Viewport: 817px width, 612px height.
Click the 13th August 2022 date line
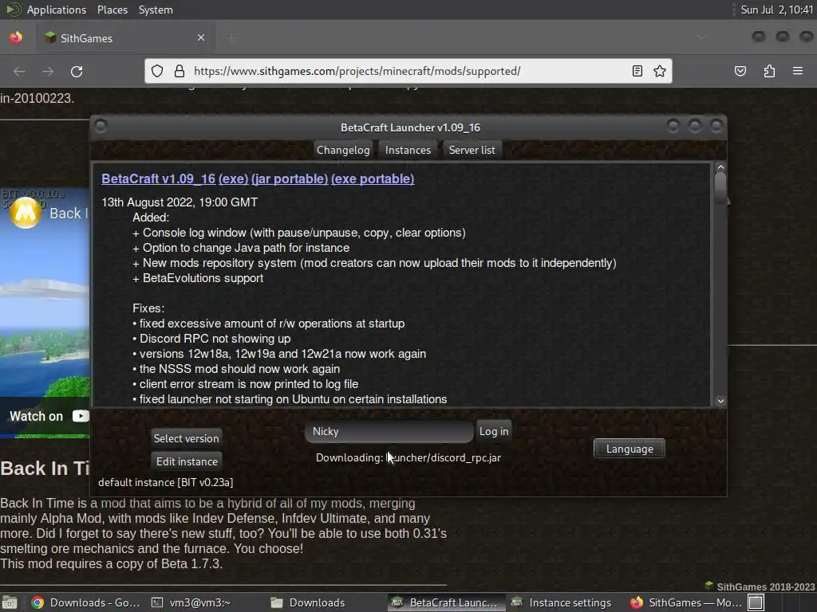[180, 202]
